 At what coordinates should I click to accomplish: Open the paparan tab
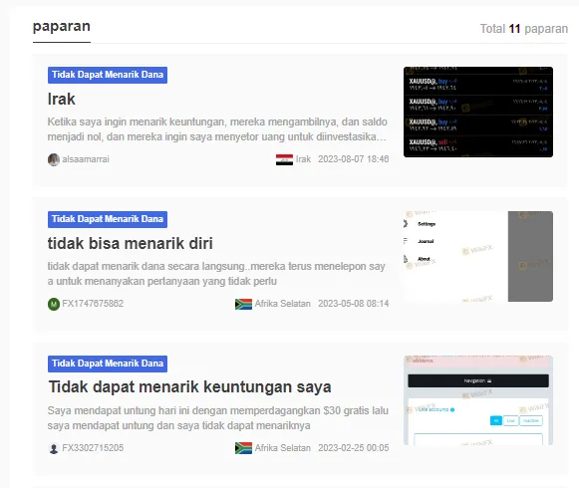tap(62, 27)
